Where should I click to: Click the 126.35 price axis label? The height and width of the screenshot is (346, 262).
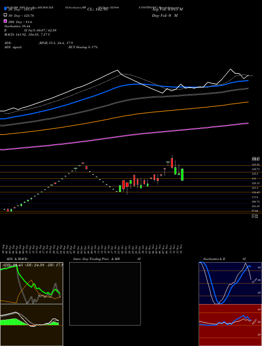click(256, 183)
